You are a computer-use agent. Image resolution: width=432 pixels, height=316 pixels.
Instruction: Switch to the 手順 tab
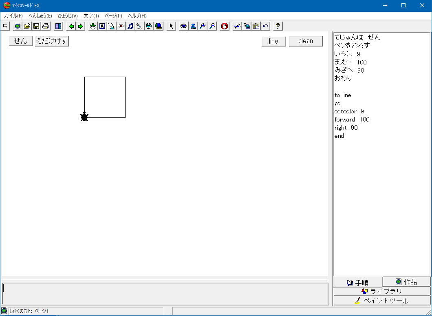click(x=358, y=282)
